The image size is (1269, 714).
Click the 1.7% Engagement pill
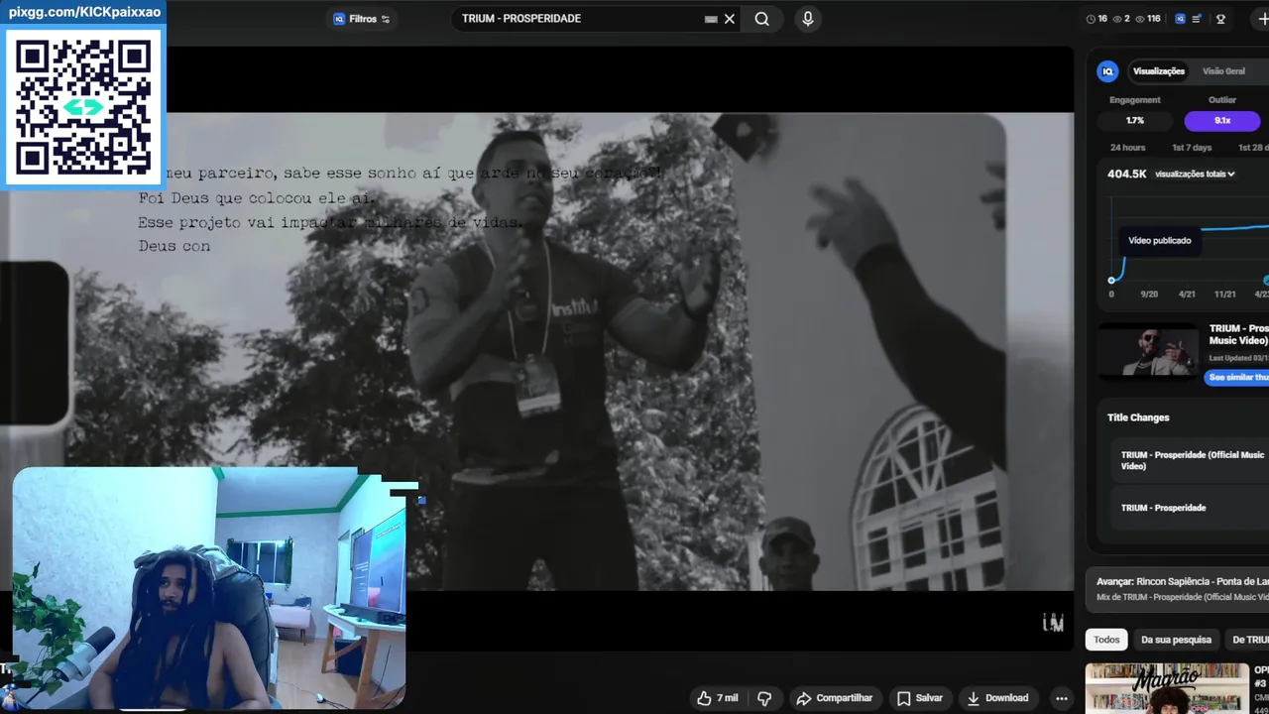[1135, 121]
